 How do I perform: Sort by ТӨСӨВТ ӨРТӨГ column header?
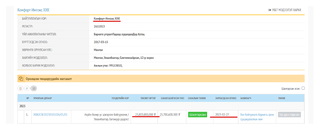tap(148, 98)
